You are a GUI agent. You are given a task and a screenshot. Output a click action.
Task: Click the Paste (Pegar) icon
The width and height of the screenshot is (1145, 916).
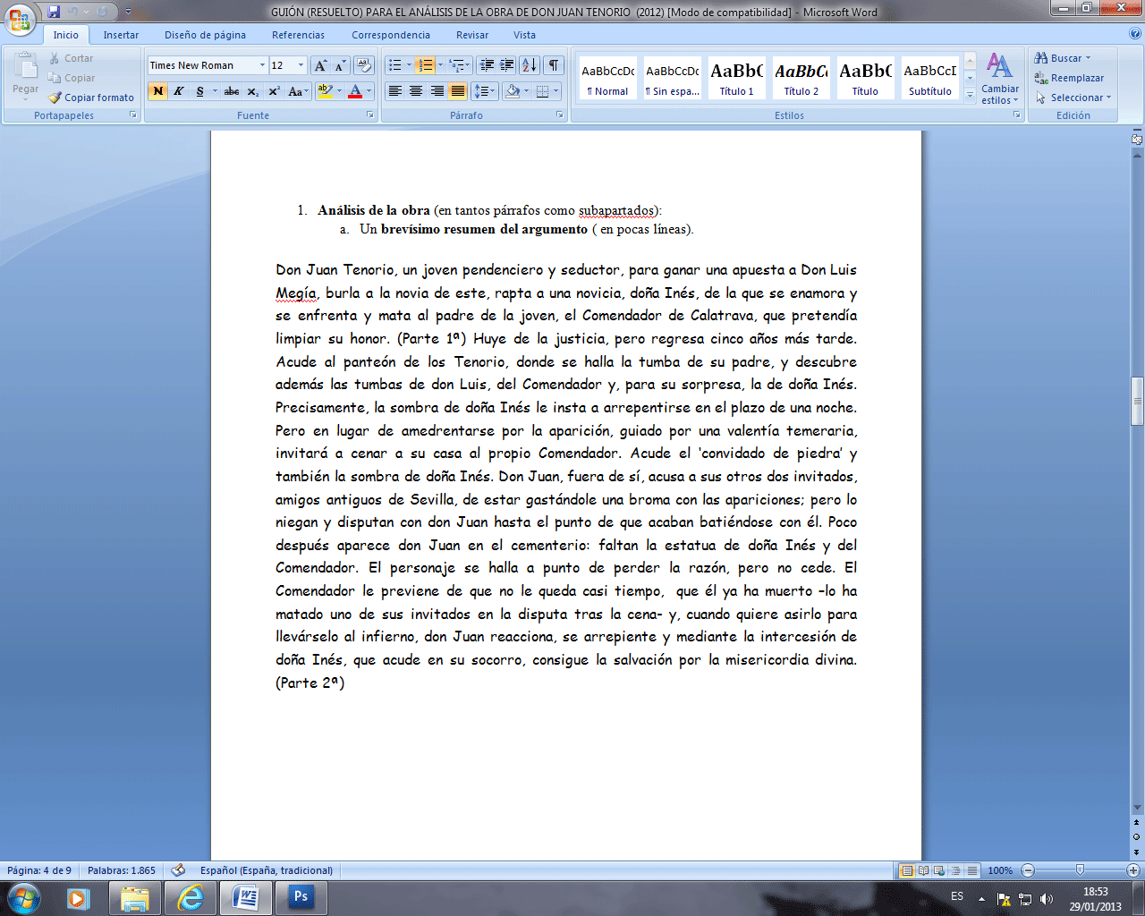[x=26, y=67]
